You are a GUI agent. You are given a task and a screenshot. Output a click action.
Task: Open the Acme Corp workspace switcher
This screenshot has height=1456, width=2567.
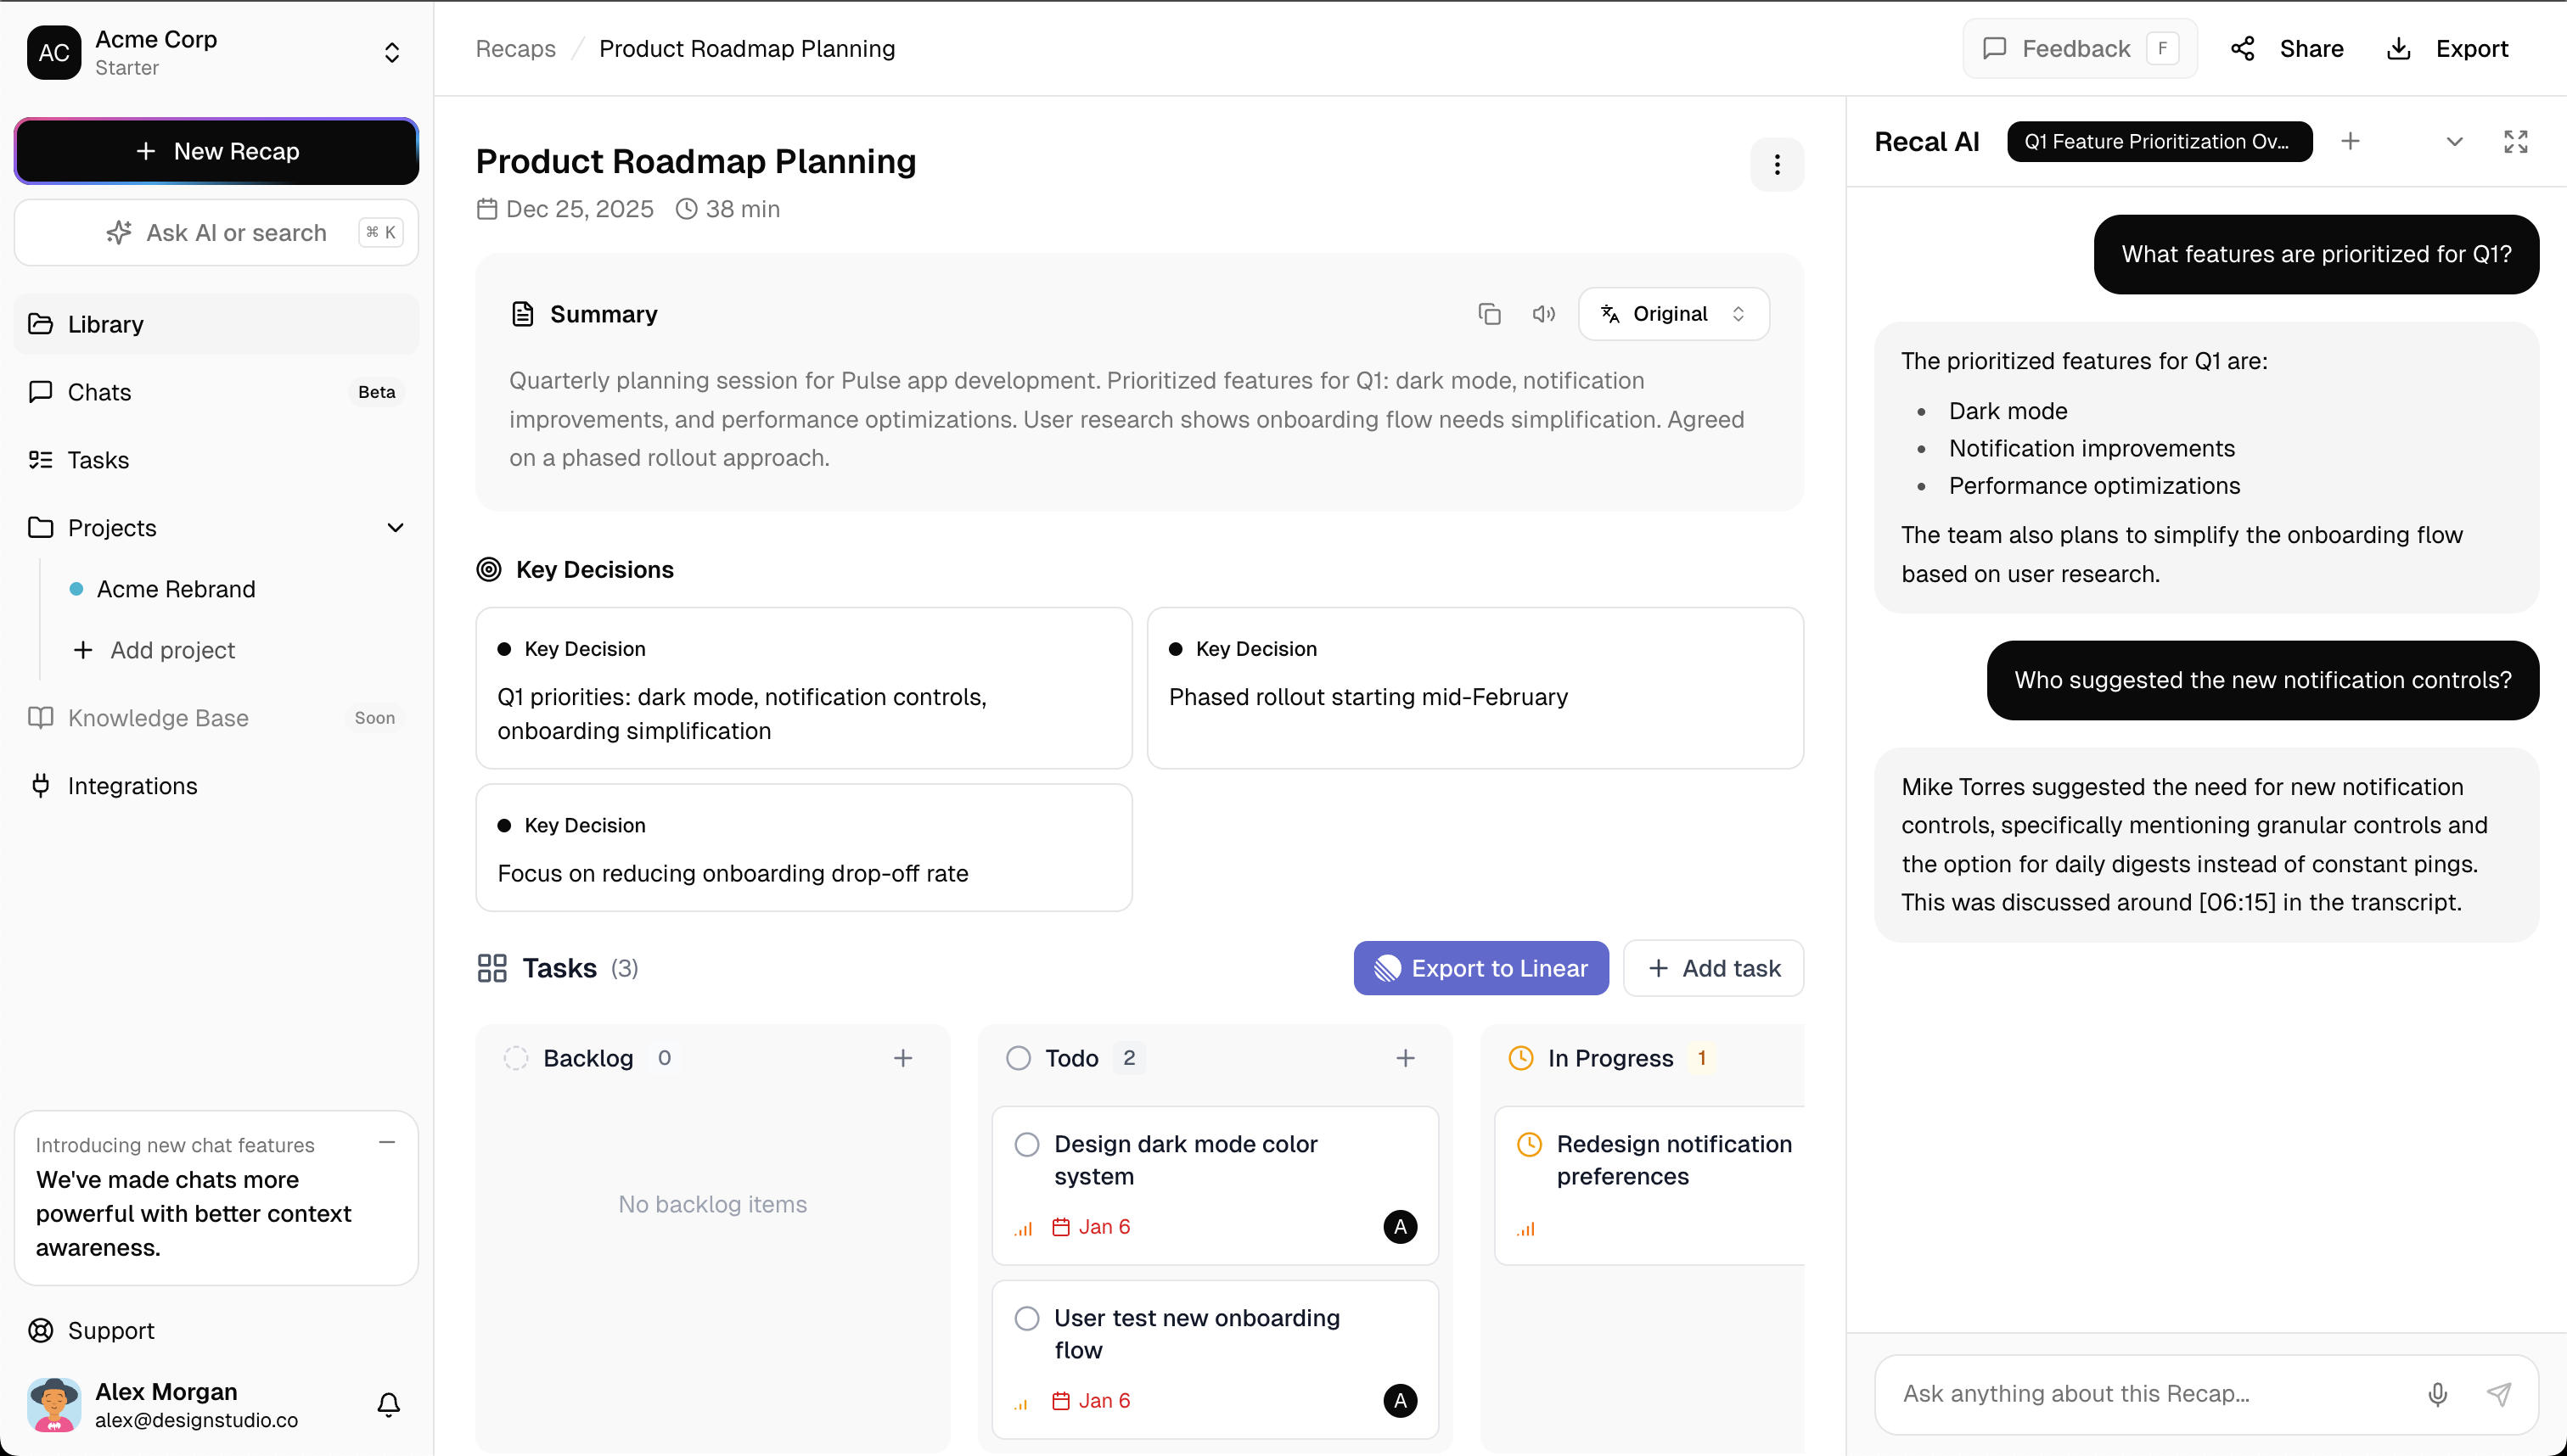coord(392,52)
